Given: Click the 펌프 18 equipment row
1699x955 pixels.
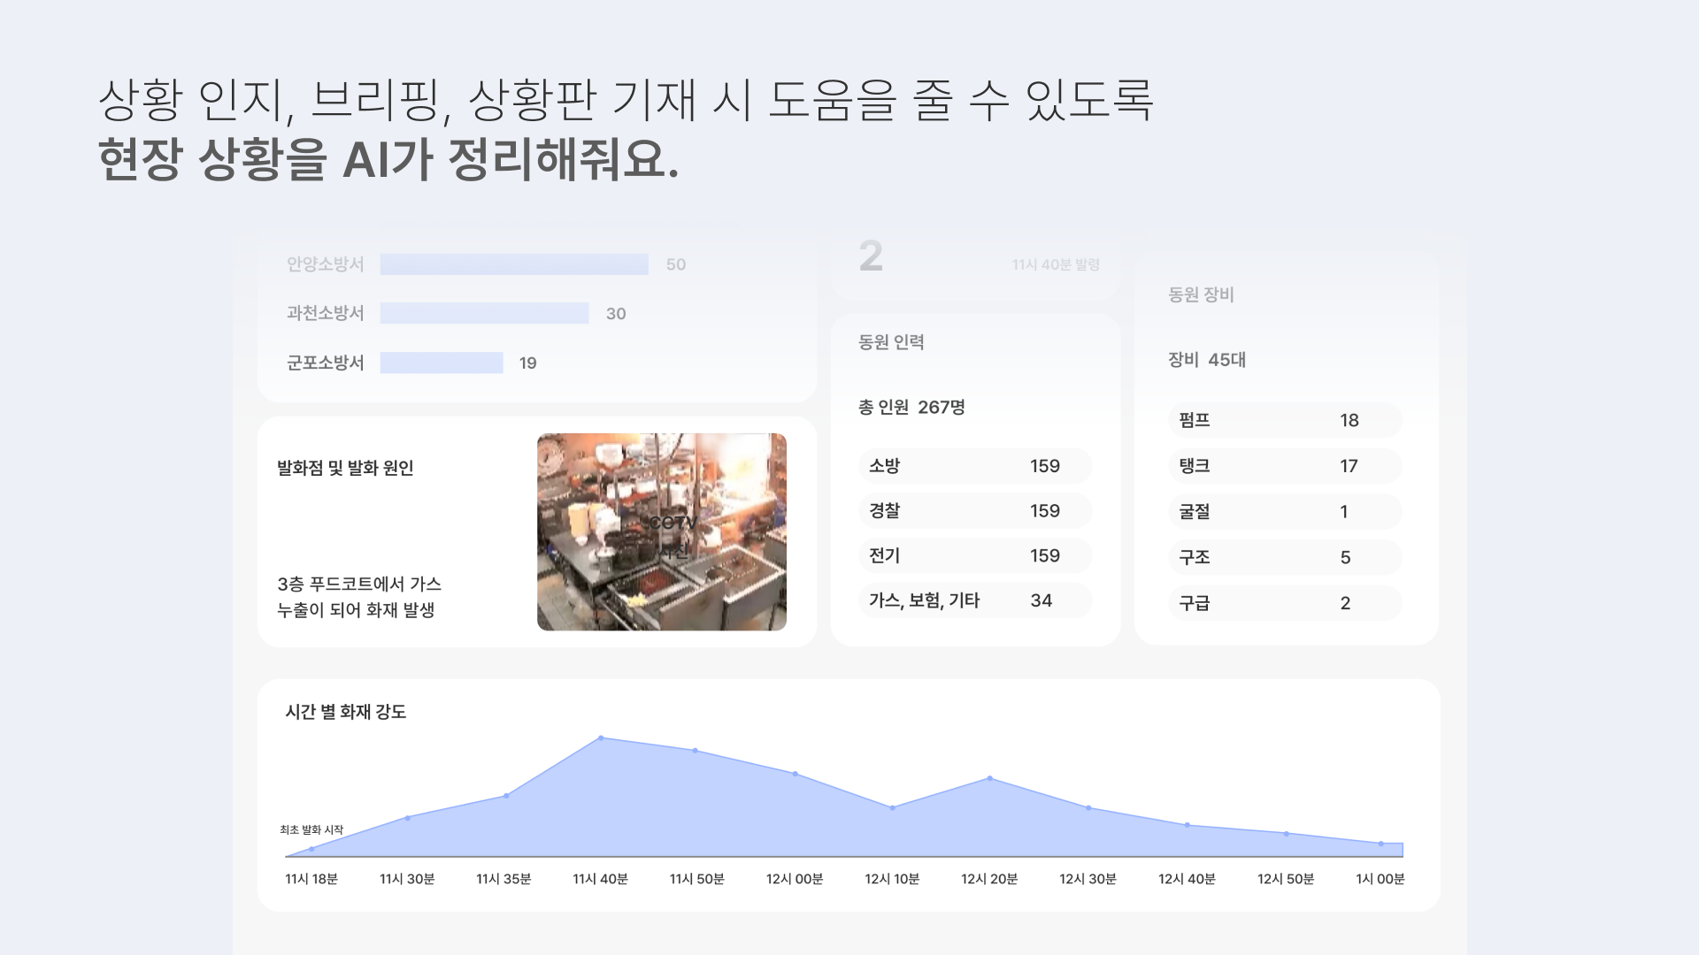Looking at the screenshot, I should [x=1284, y=420].
